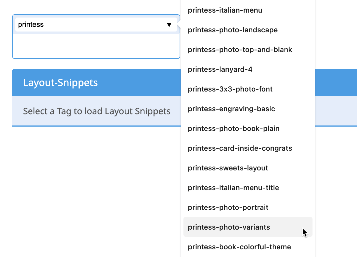Click the plain printess option
The height and width of the screenshot is (257, 357).
(x=31, y=24)
